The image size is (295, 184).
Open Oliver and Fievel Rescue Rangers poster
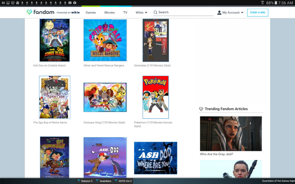105,40
